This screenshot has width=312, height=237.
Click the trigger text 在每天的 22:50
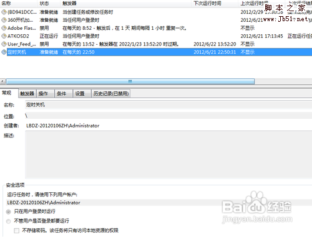pyautogui.click(x=79, y=52)
